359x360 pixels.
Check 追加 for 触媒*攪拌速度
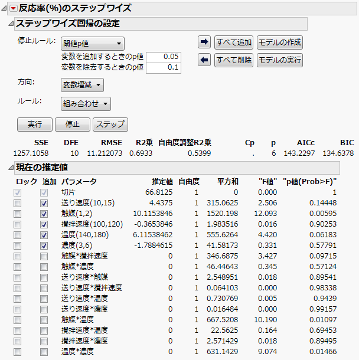click(x=44, y=256)
